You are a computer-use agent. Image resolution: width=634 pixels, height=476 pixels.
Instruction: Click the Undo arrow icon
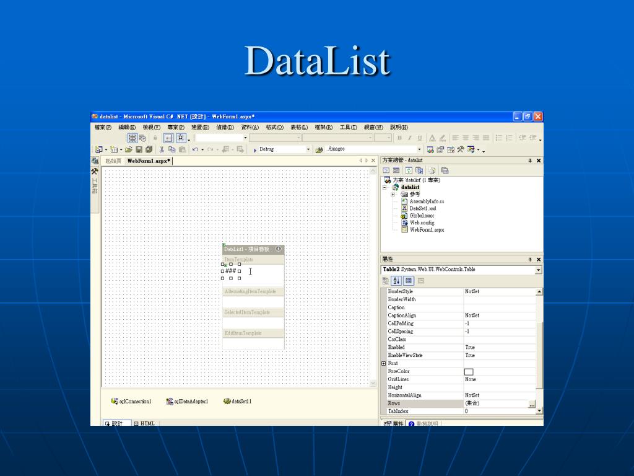(x=195, y=149)
